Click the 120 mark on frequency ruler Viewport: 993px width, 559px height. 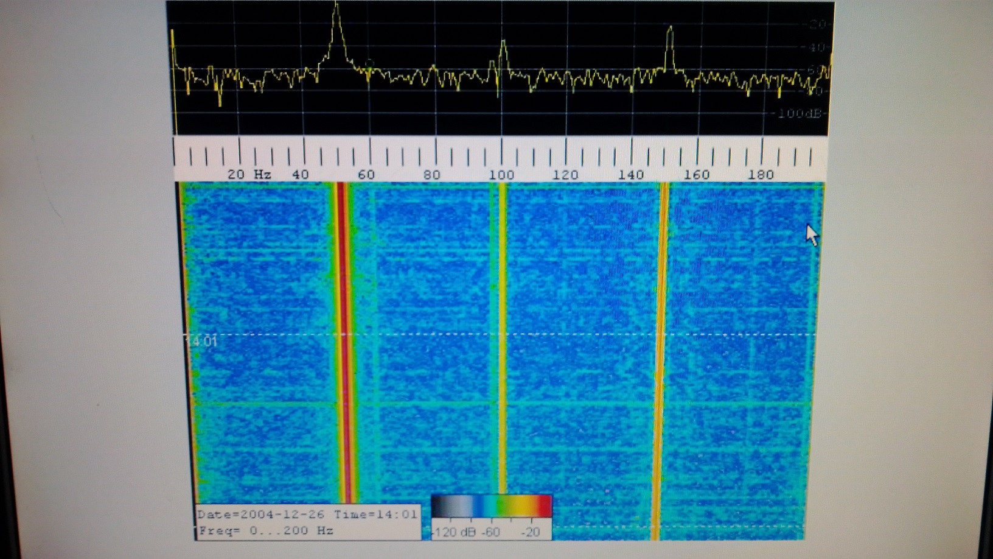(x=565, y=174)
